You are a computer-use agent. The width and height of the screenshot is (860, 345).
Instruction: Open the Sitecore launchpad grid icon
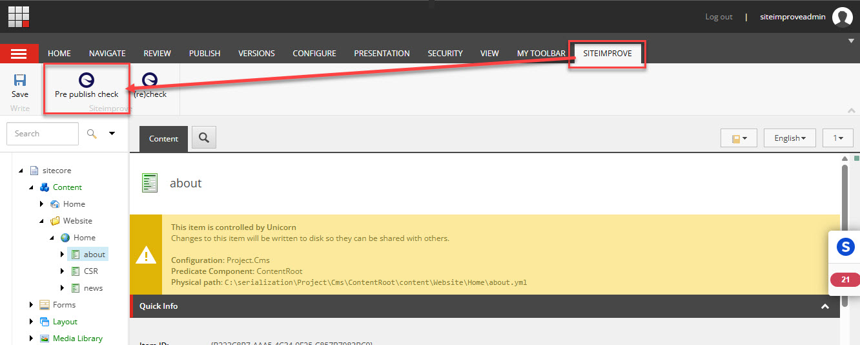pyautogui.click(x=19, y=17)
